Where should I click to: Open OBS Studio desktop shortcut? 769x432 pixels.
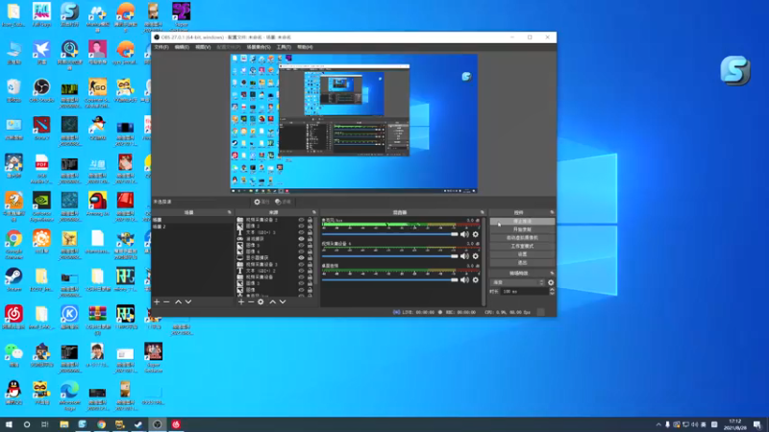41,90
